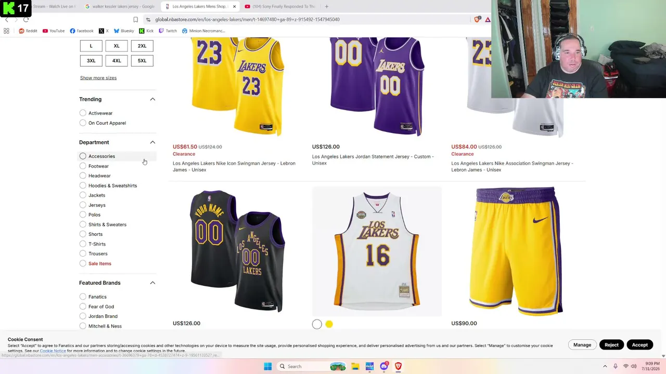Screen dimensions: 666x374
Task: Pick the yellow color swatch under jersey 16
Action: point(329,324)
